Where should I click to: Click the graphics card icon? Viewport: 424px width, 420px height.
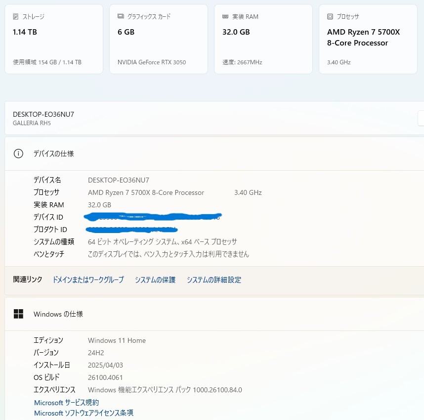121,16
